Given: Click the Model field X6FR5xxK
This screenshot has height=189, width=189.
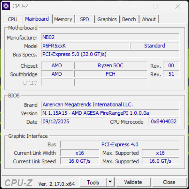Looking at the screenshot, I should [85, 46].
